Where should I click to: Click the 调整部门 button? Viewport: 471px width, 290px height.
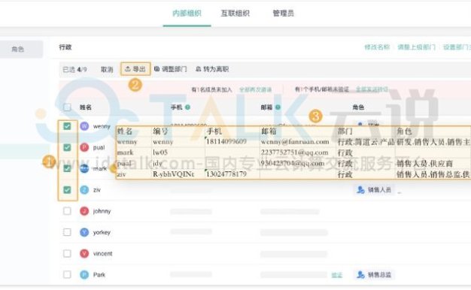point(170,69)
